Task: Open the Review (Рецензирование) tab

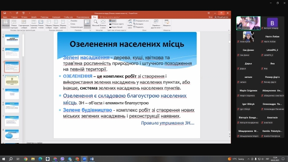Action: (x=83, y=17)
